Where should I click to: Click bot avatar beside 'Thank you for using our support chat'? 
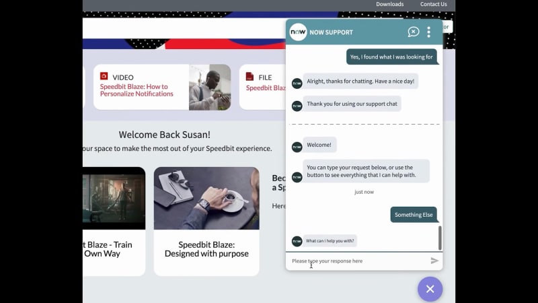(x=297, y=106)
